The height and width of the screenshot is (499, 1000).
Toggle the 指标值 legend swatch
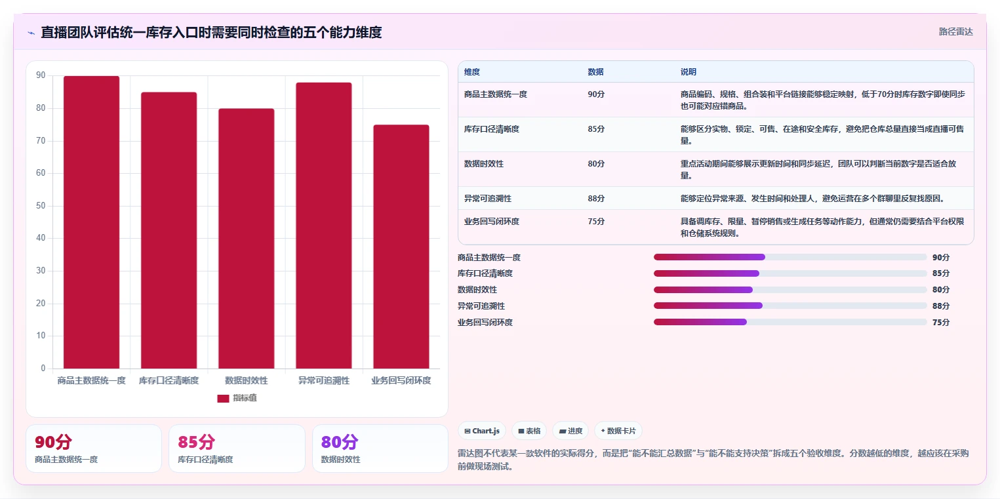[x=223, y=399]
